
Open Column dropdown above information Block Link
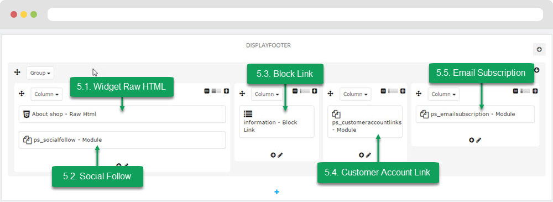tap(267, 94)
